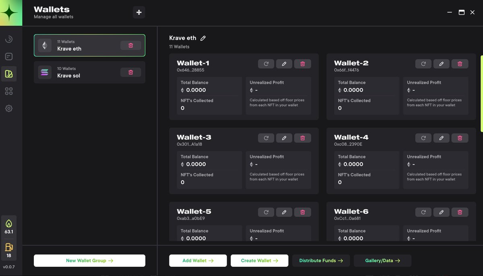Delete Wallet-2

[460, 64]
